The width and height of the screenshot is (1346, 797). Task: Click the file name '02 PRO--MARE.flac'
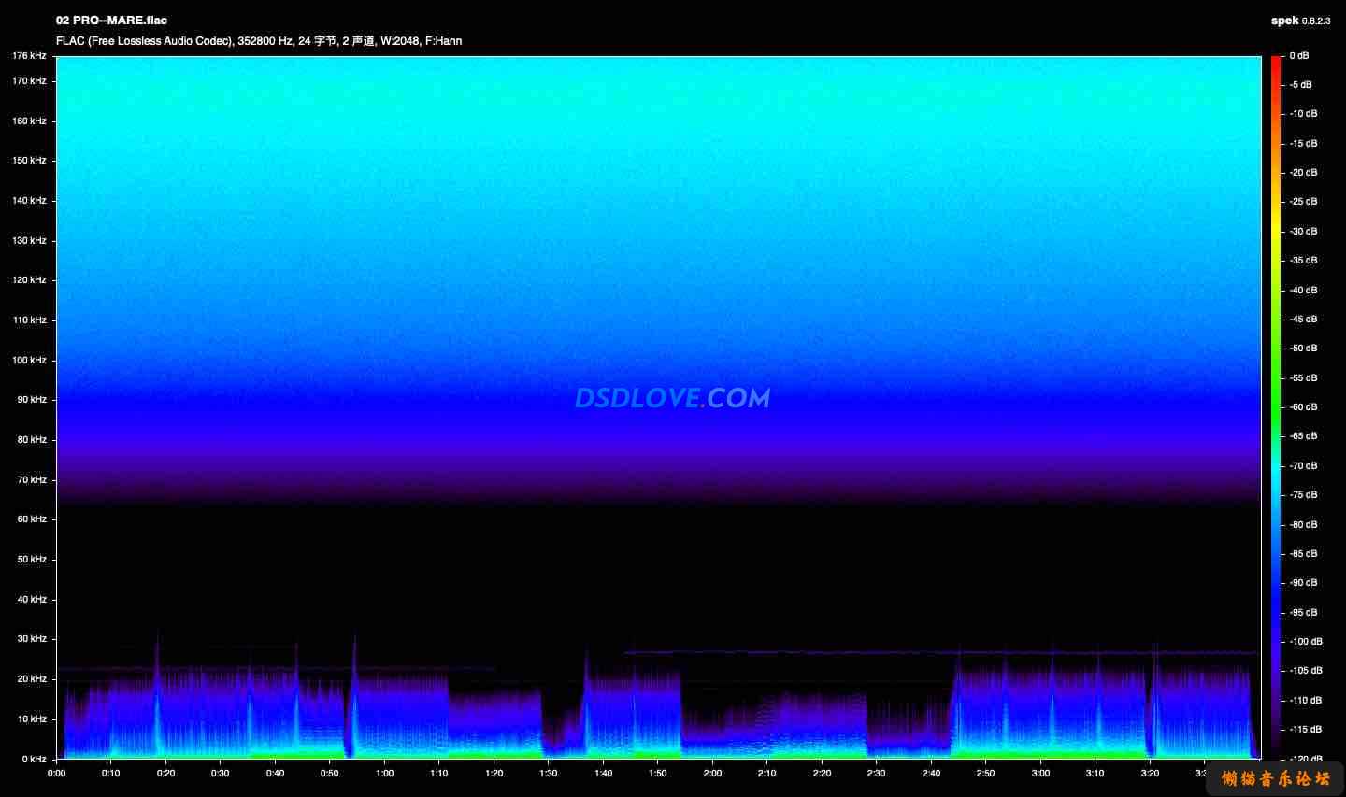[111, 21]
